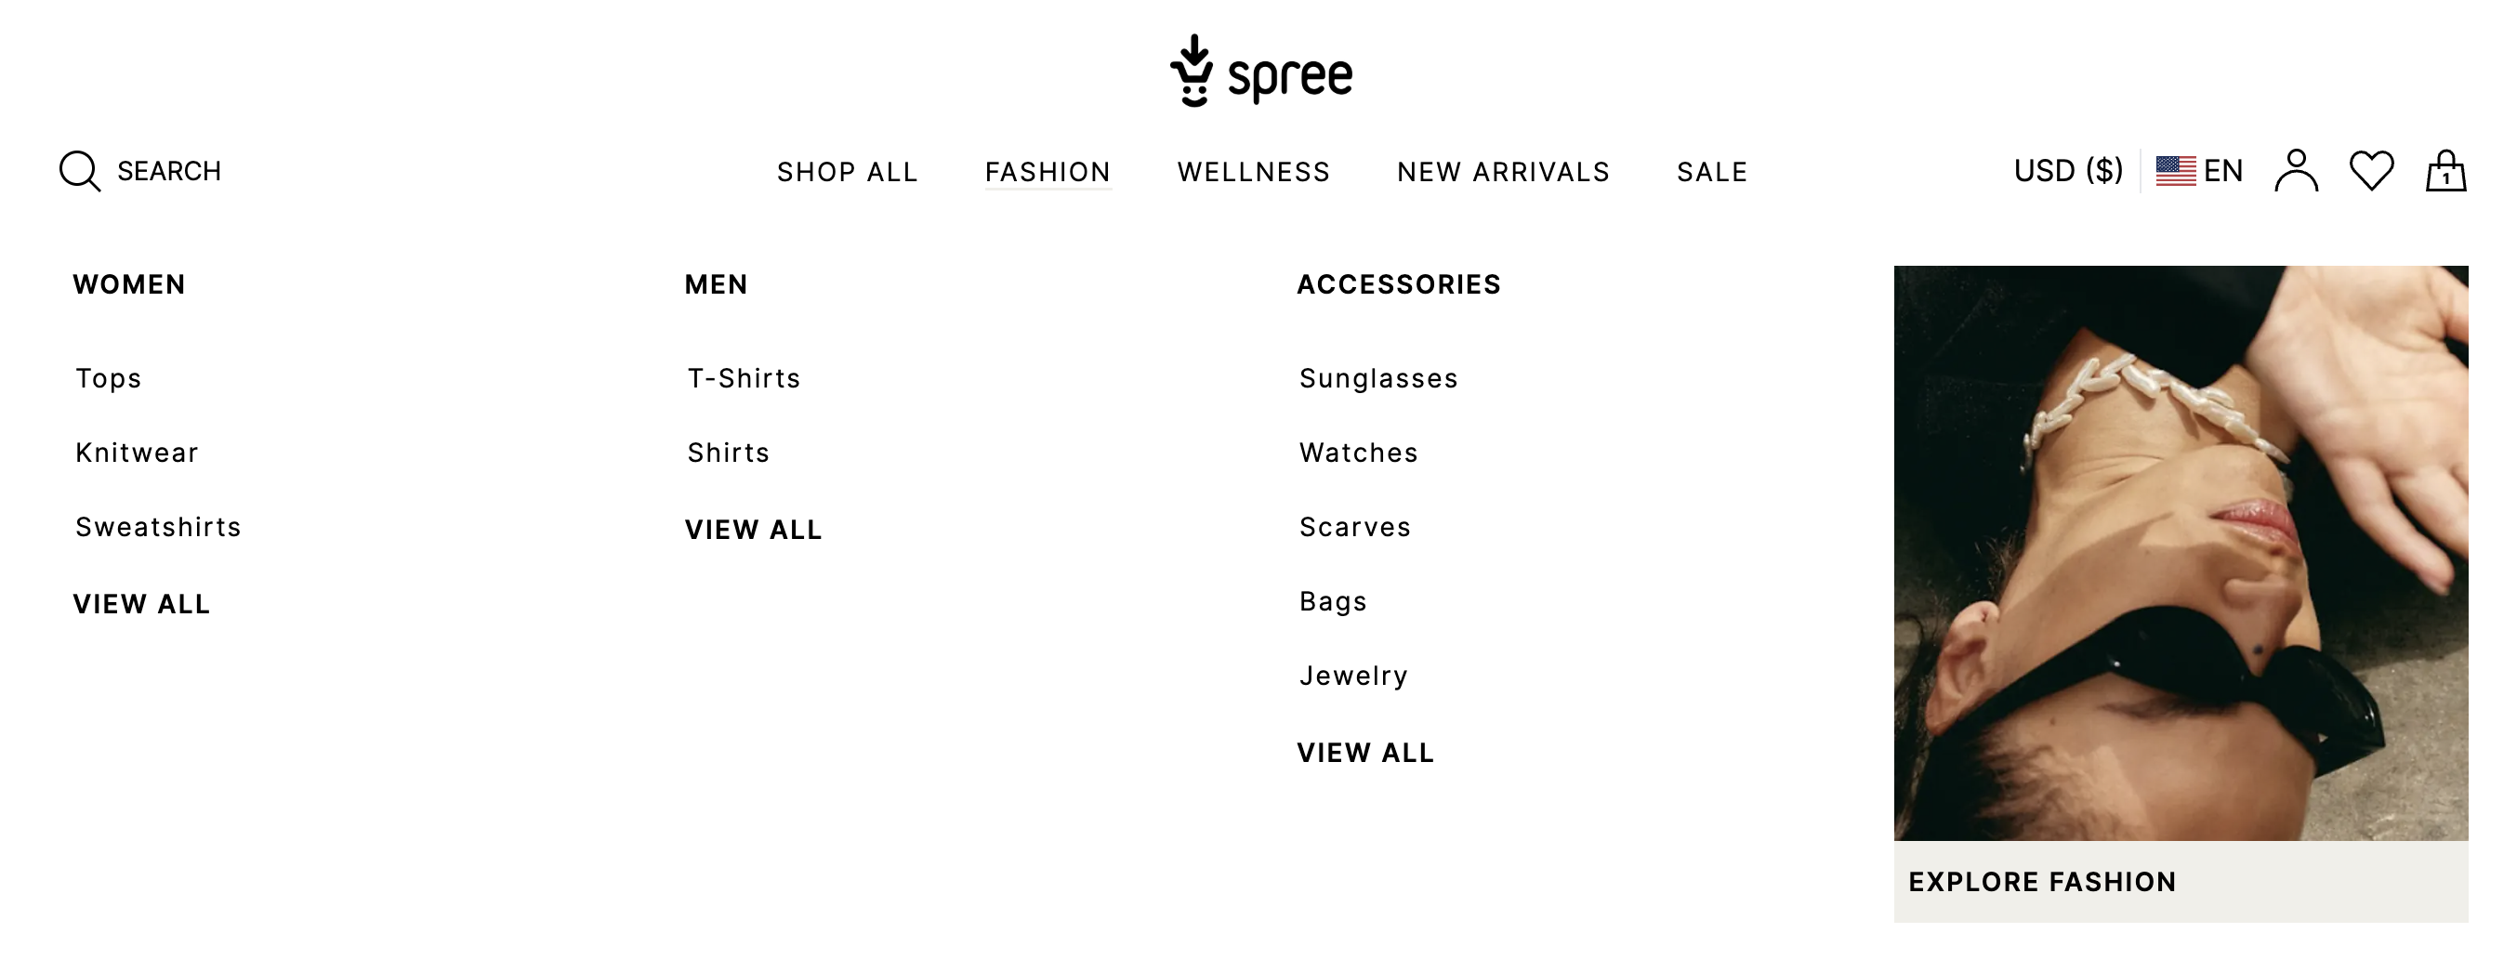Go to New Arrivals
The image size is (2517, 959).
coord(1503,172)
